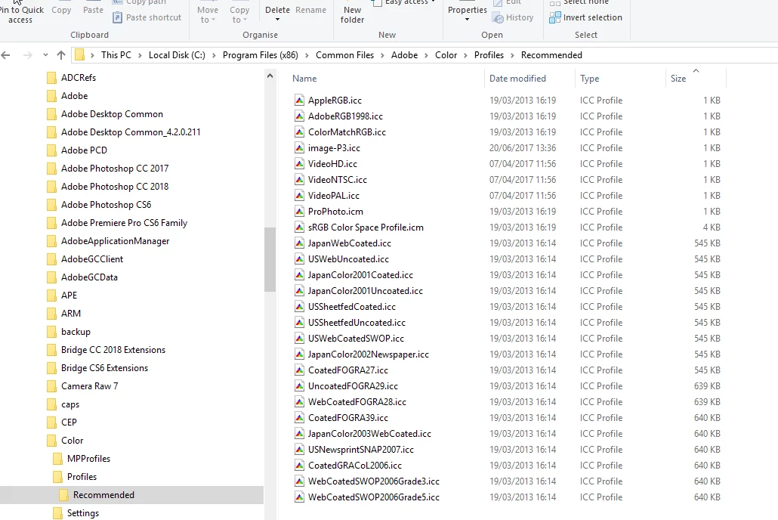Click the sRGB Color Space Profile.icm icon
This screenshot has height=520, width=778.
pos(299,227)
